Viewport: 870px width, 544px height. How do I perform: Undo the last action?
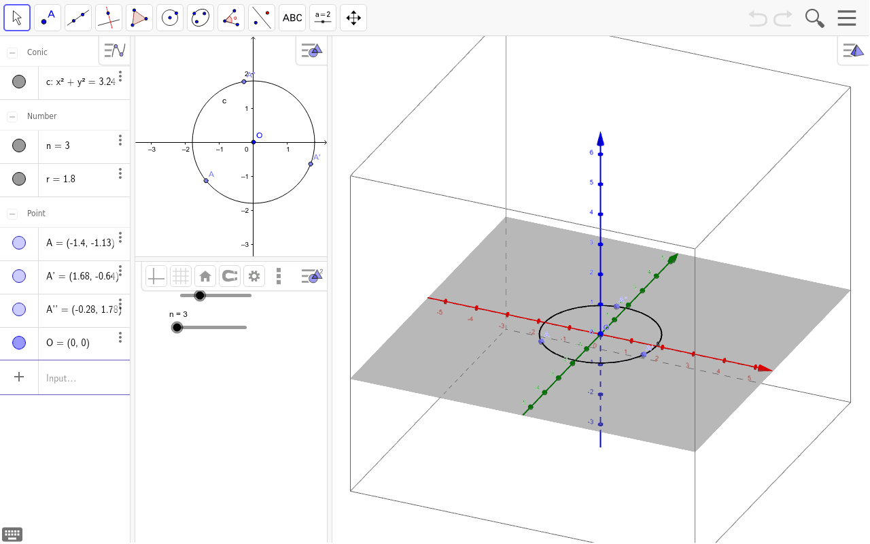tap(757, 18)
